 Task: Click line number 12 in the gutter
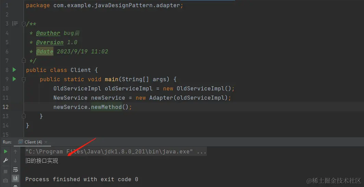click(5, 107)
